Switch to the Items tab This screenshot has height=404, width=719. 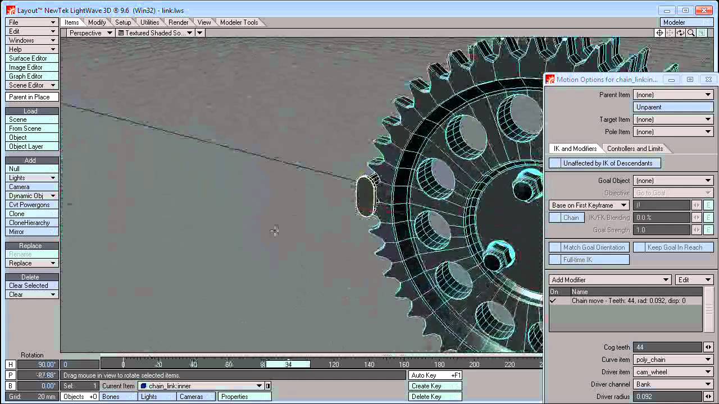[71, 22]
